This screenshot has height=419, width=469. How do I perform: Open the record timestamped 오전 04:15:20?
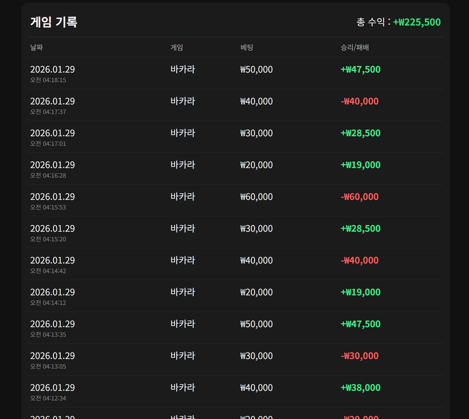pos(48,239)
